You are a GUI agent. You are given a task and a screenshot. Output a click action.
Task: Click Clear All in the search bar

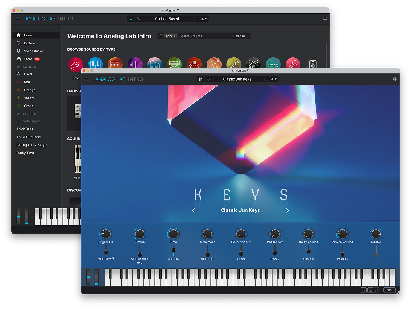click(239, 36)
